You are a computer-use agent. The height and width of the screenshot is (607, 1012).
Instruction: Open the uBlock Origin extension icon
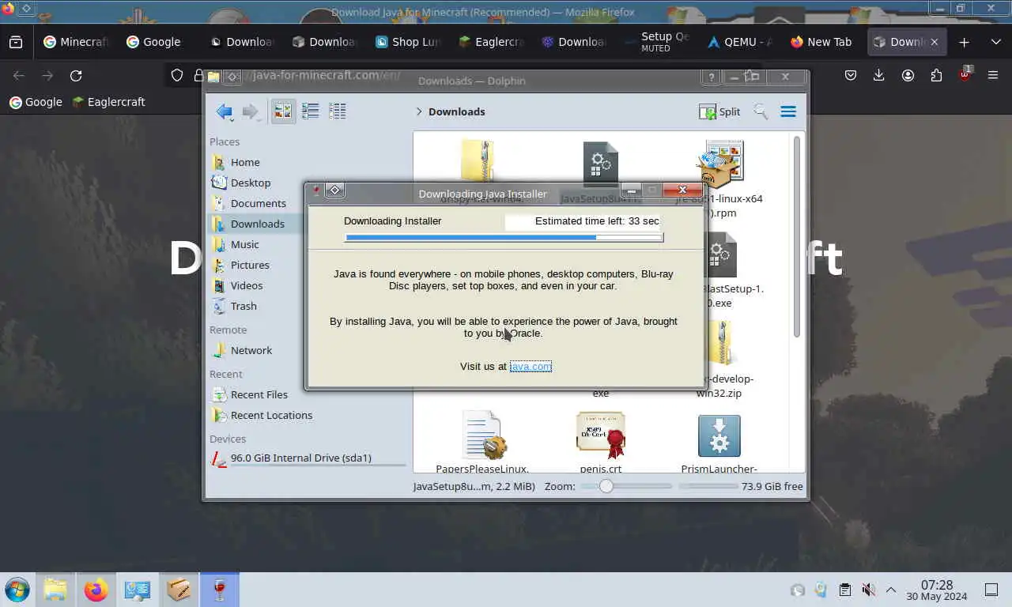(965, 75)
